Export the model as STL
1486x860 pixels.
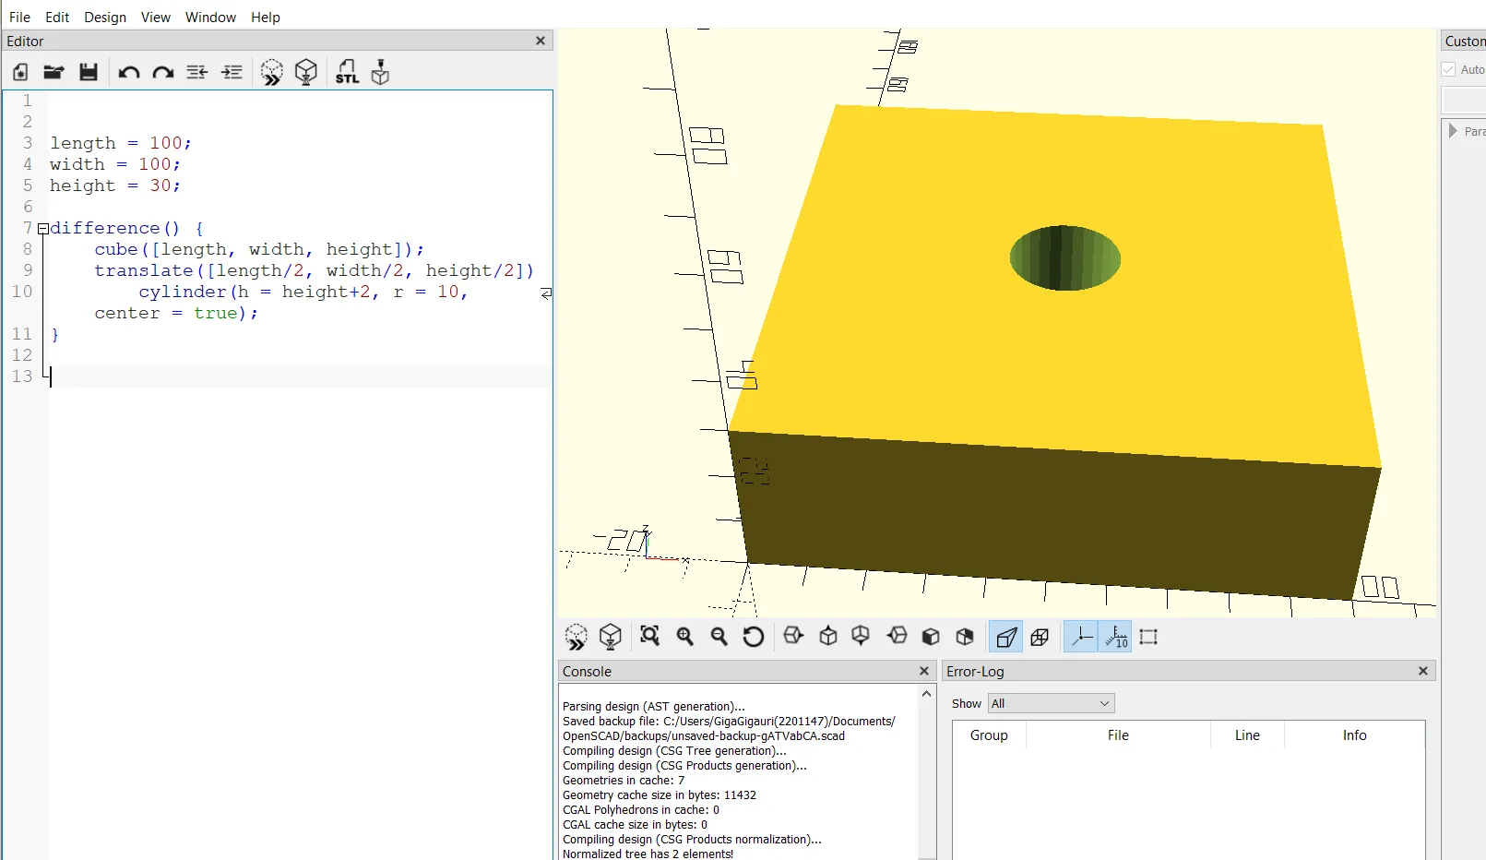click(x=347, y=72)
